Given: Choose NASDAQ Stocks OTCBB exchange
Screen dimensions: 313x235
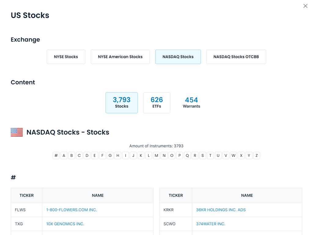Looking at the screenshot, I should (x=236, y=57).
